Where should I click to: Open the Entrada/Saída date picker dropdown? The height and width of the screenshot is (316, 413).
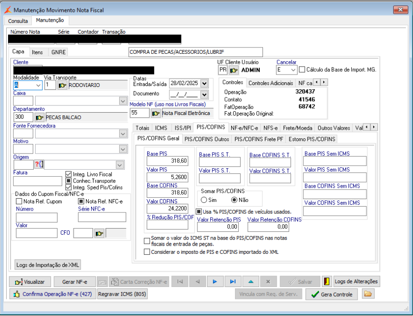pos(204,83)
